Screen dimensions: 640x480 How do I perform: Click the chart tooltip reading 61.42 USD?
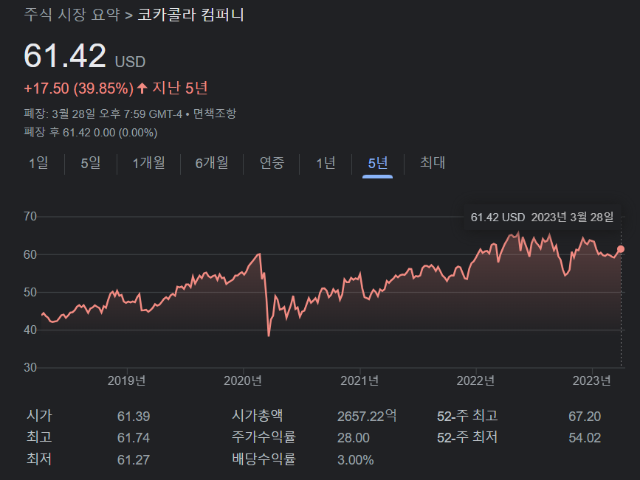(543, 218)
